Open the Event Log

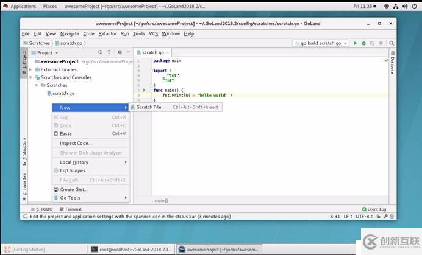click(x=374, y=209)
